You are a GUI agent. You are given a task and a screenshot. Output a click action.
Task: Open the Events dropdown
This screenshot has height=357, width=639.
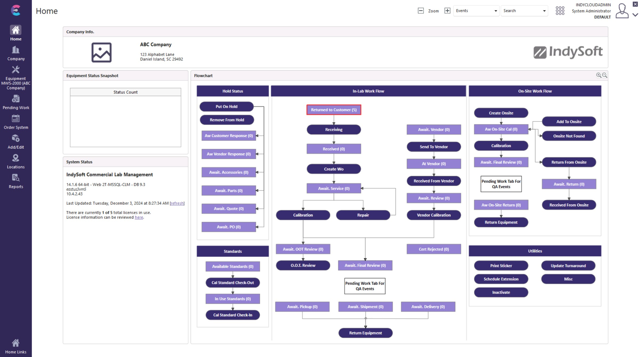point(476,11)
